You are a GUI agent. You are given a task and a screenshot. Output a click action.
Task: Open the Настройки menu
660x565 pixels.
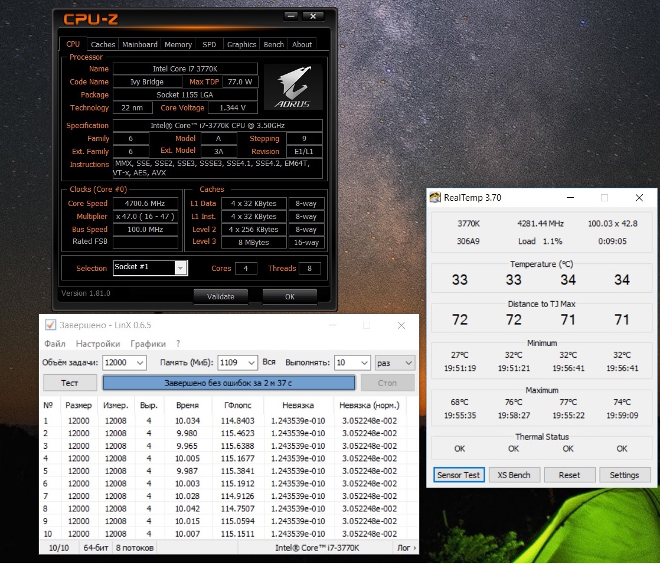97,344
